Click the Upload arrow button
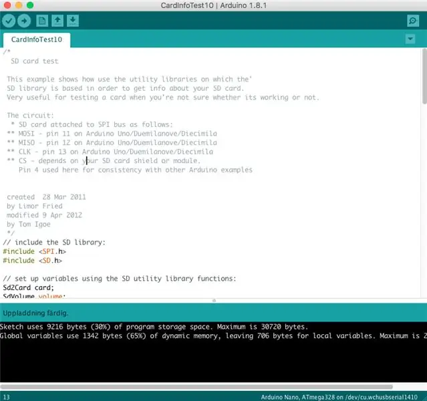The height and width of the screenshot is (401, 427). [24, 21]
